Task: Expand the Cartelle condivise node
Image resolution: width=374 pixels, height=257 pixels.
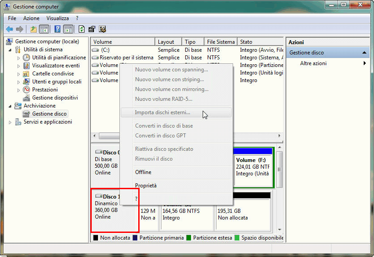Action: (x=18, y=74)
